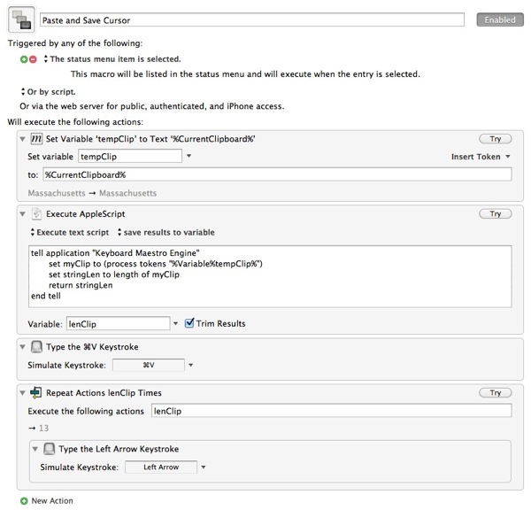Open the dropdown arrow beside Left Arrow keystroke
Viewport: 531px width, 510px height.
click(x=204, y=467)
